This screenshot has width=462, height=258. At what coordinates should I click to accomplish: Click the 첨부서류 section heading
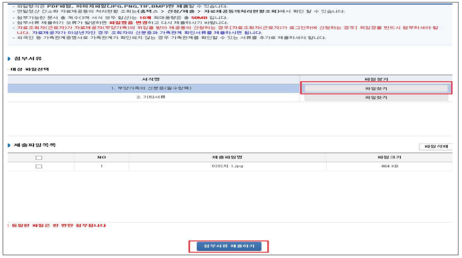tap(27, 58)
